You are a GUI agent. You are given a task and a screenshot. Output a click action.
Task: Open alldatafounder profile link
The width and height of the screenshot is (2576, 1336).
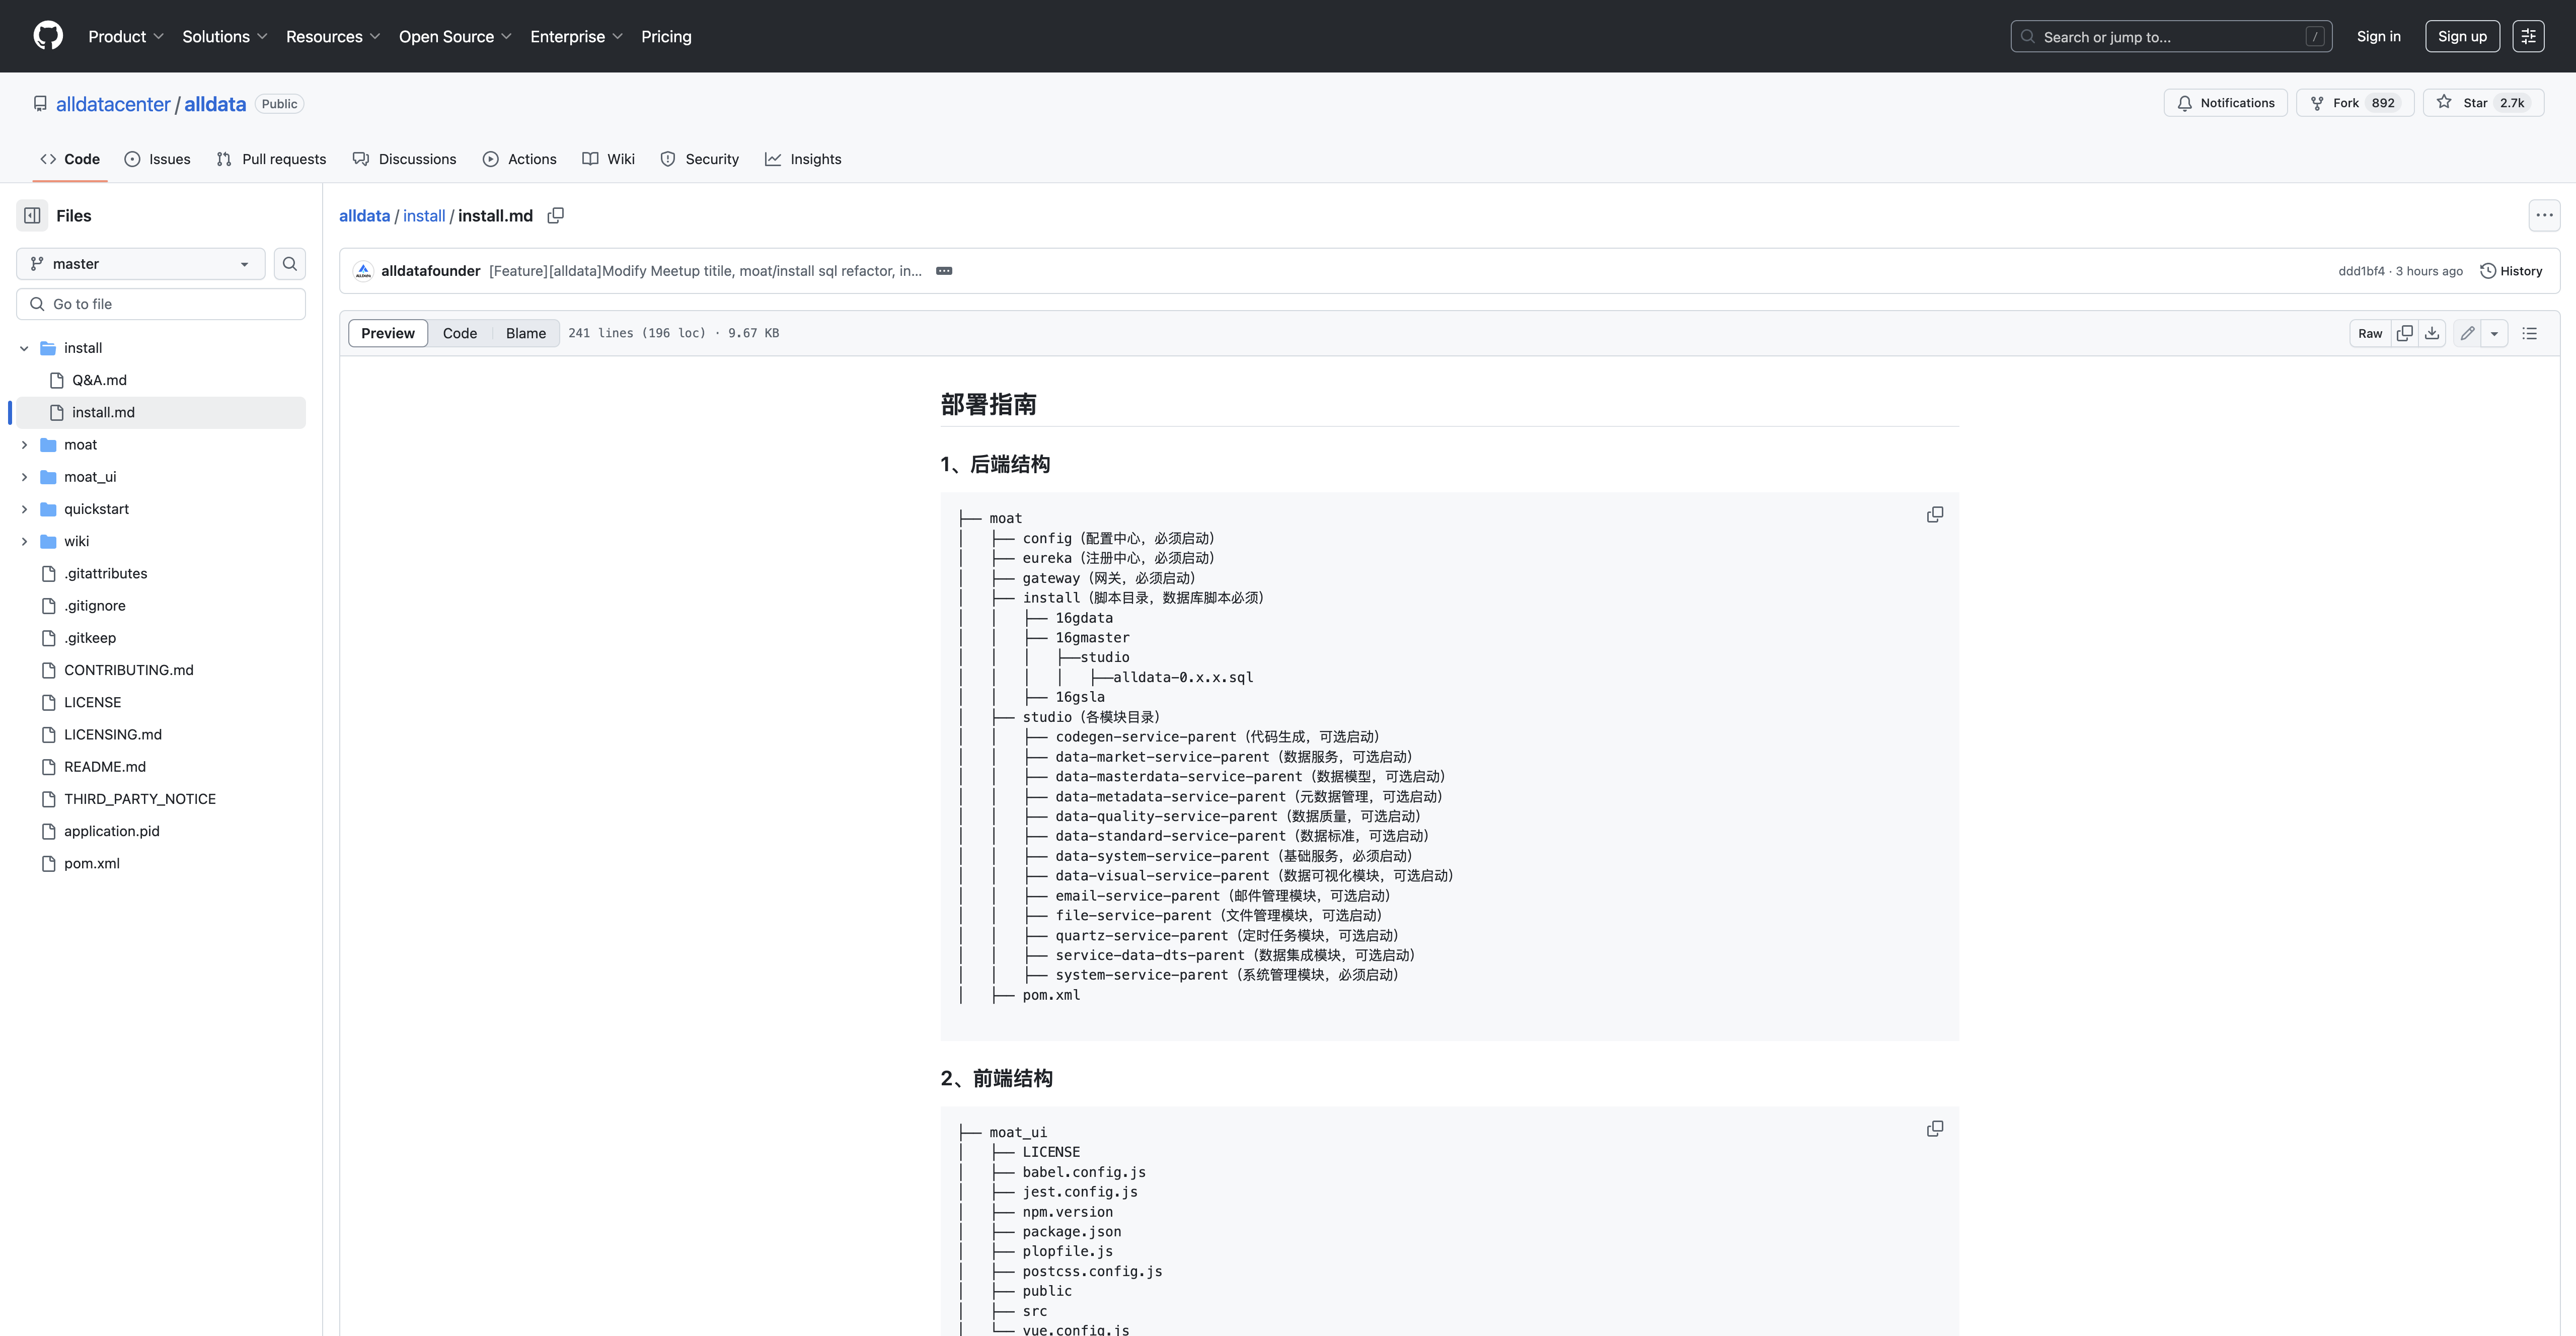pos(431,271)
